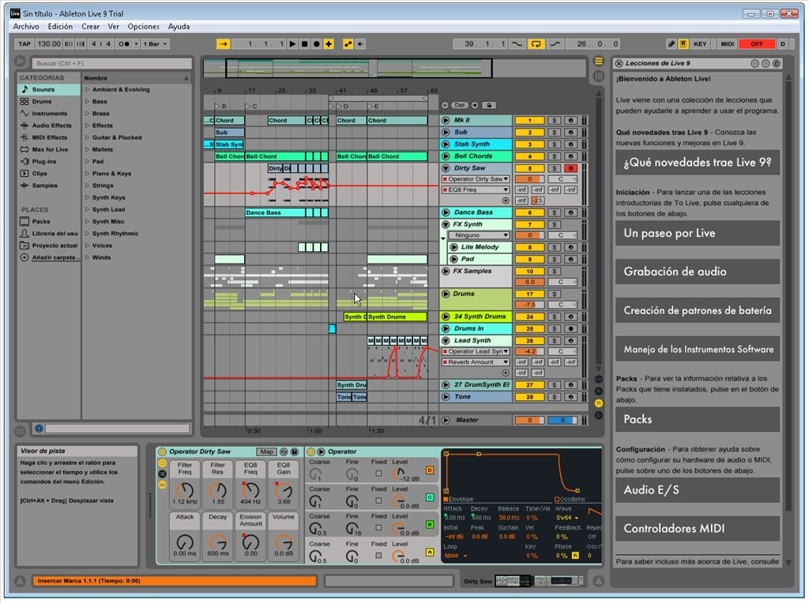Viewport: 809px width, 603px height.
Task: Expand the Piano & Keys folder
Action: pos(87,174)
